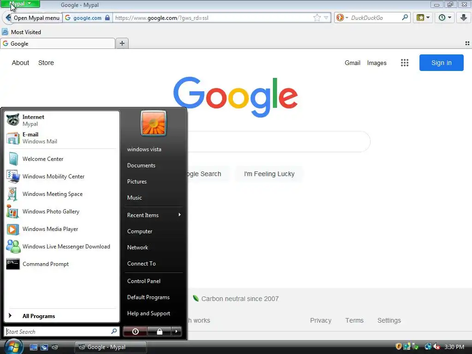
Task: Open Google's About link
Action: pyautogui.click(x=20, y=63)
